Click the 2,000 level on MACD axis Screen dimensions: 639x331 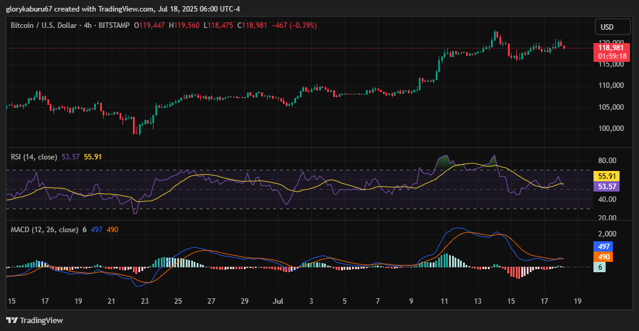pos(607,234)
